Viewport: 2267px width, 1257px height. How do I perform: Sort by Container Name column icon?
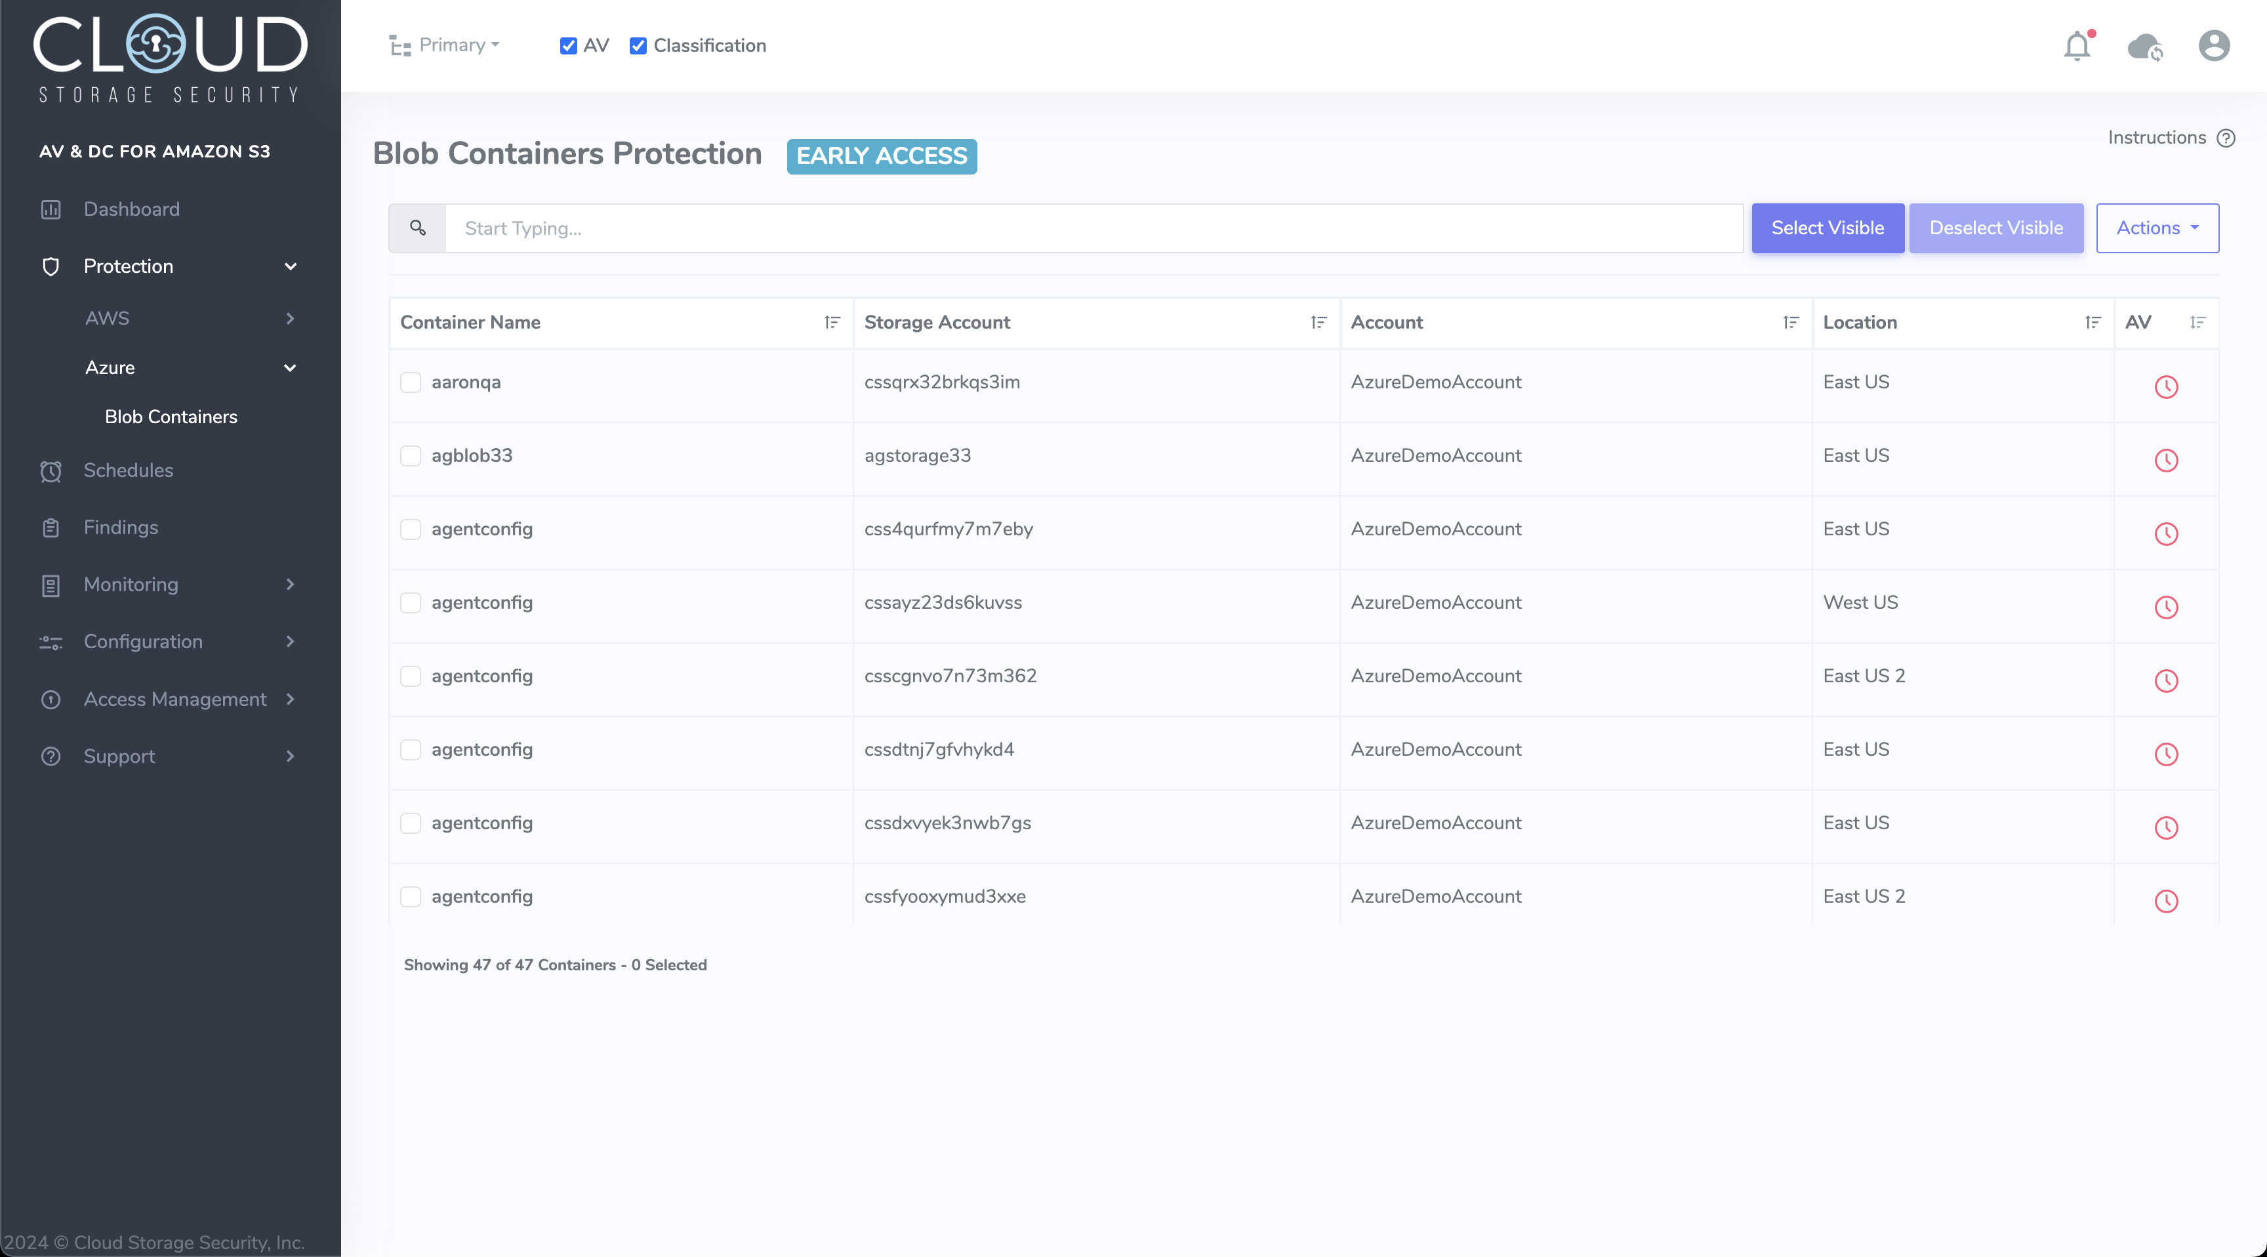(x=832, y=322)
